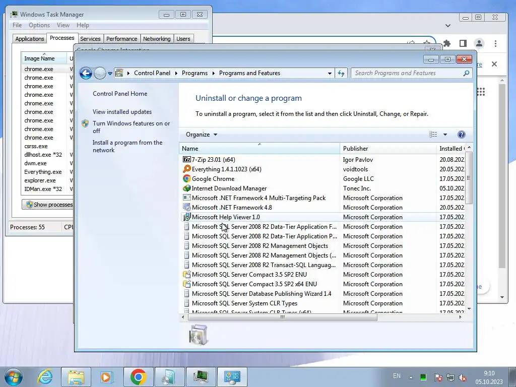Expand address bar history dropdown
The image size is (516, 387).
tap(330, 73)
